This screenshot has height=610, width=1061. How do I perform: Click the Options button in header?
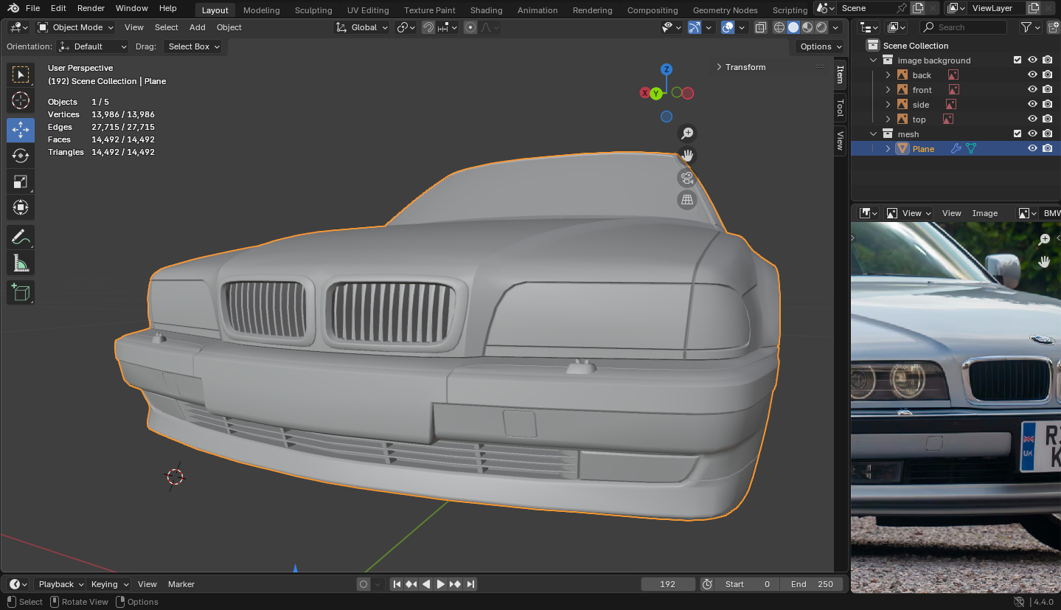point(820,46)
